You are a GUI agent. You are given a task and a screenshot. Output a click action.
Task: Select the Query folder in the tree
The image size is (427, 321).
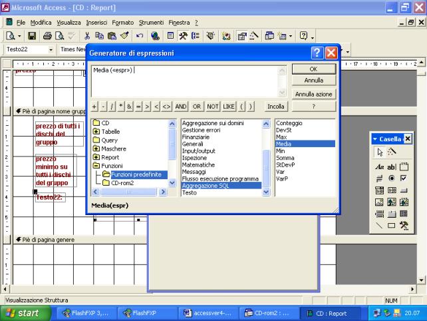[x=105, y=140]
